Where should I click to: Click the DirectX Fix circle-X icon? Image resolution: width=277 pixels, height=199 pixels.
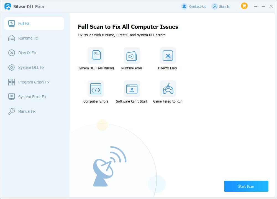(x=12, y=53)
